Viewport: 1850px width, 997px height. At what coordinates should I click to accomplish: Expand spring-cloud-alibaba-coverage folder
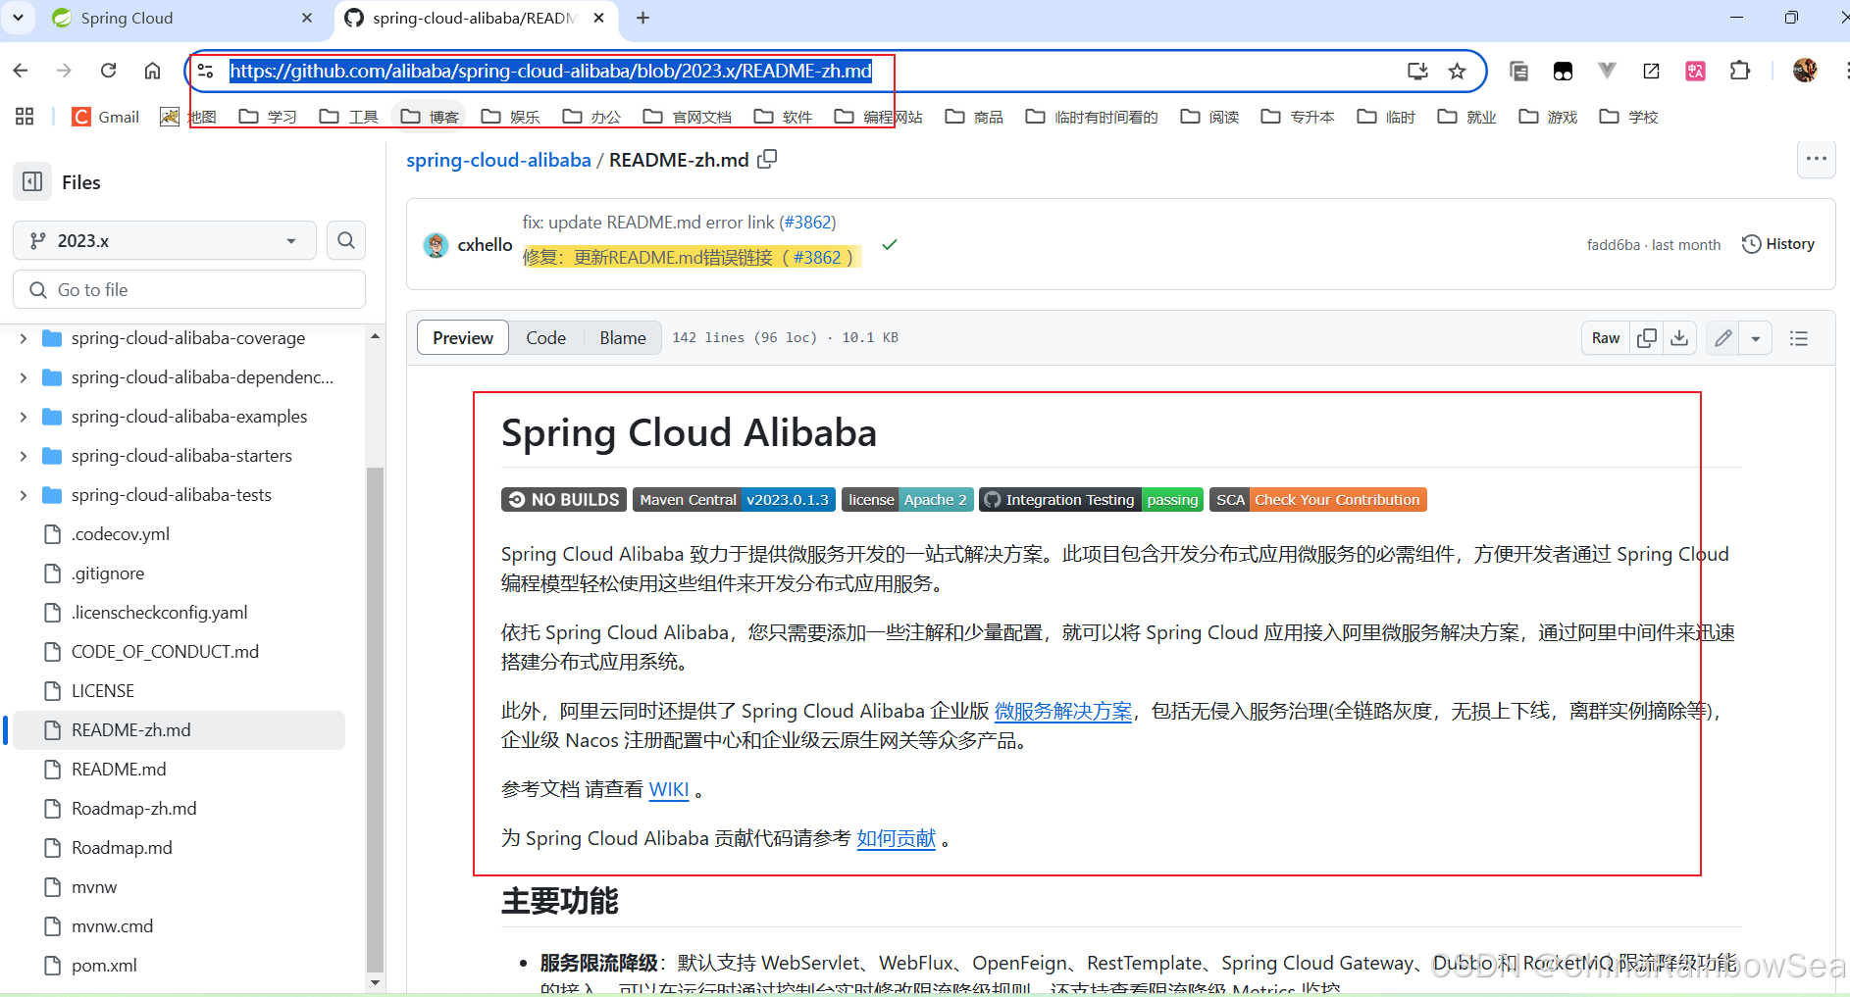[24, 338]
